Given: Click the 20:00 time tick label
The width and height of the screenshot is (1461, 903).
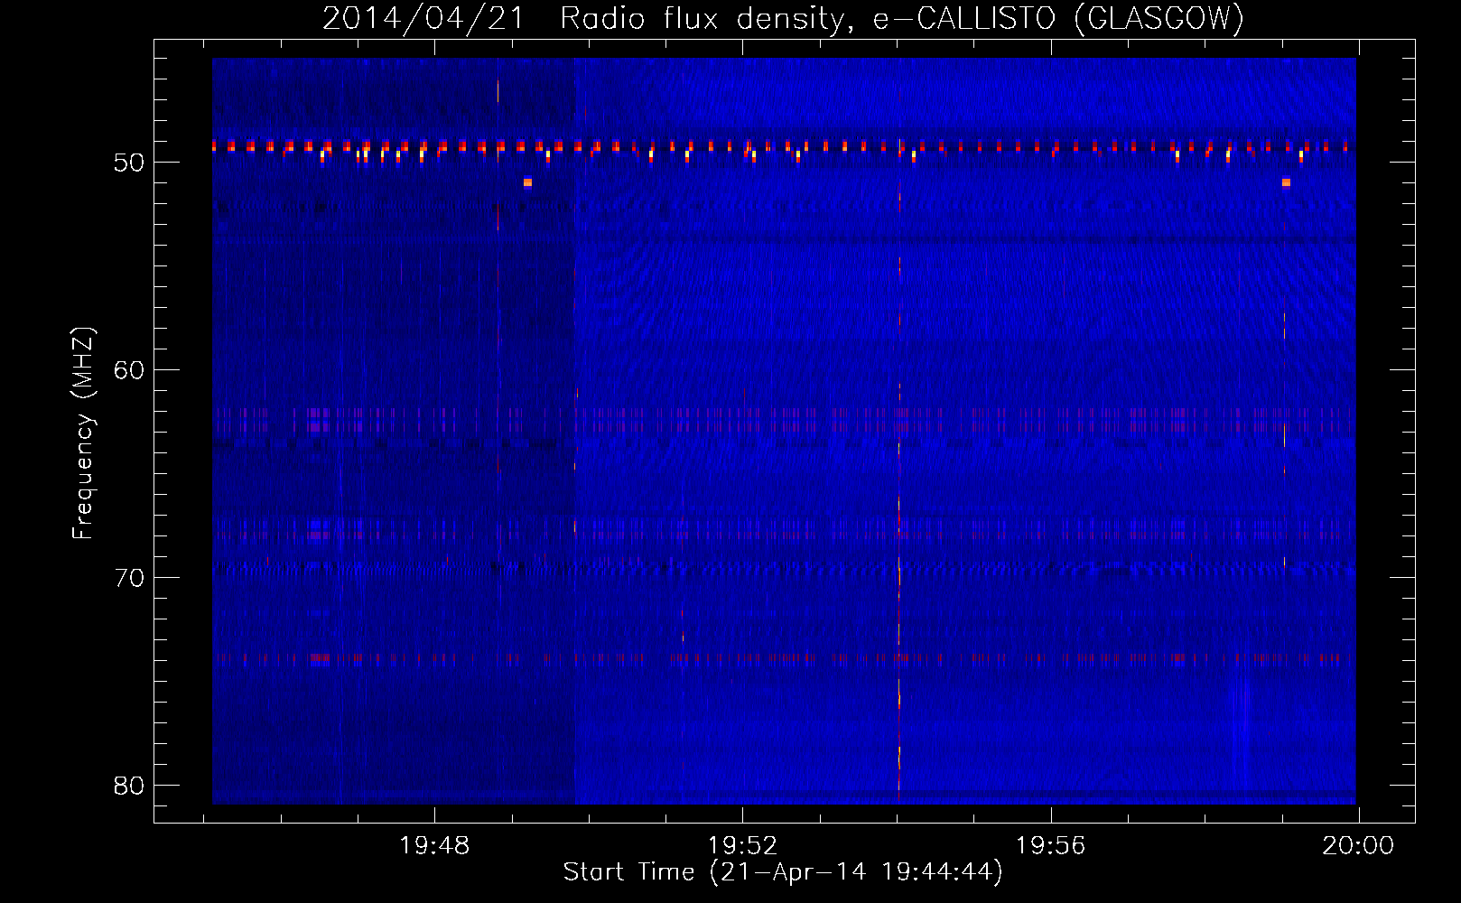Looking at the screenshot, I should [1358, 846].
